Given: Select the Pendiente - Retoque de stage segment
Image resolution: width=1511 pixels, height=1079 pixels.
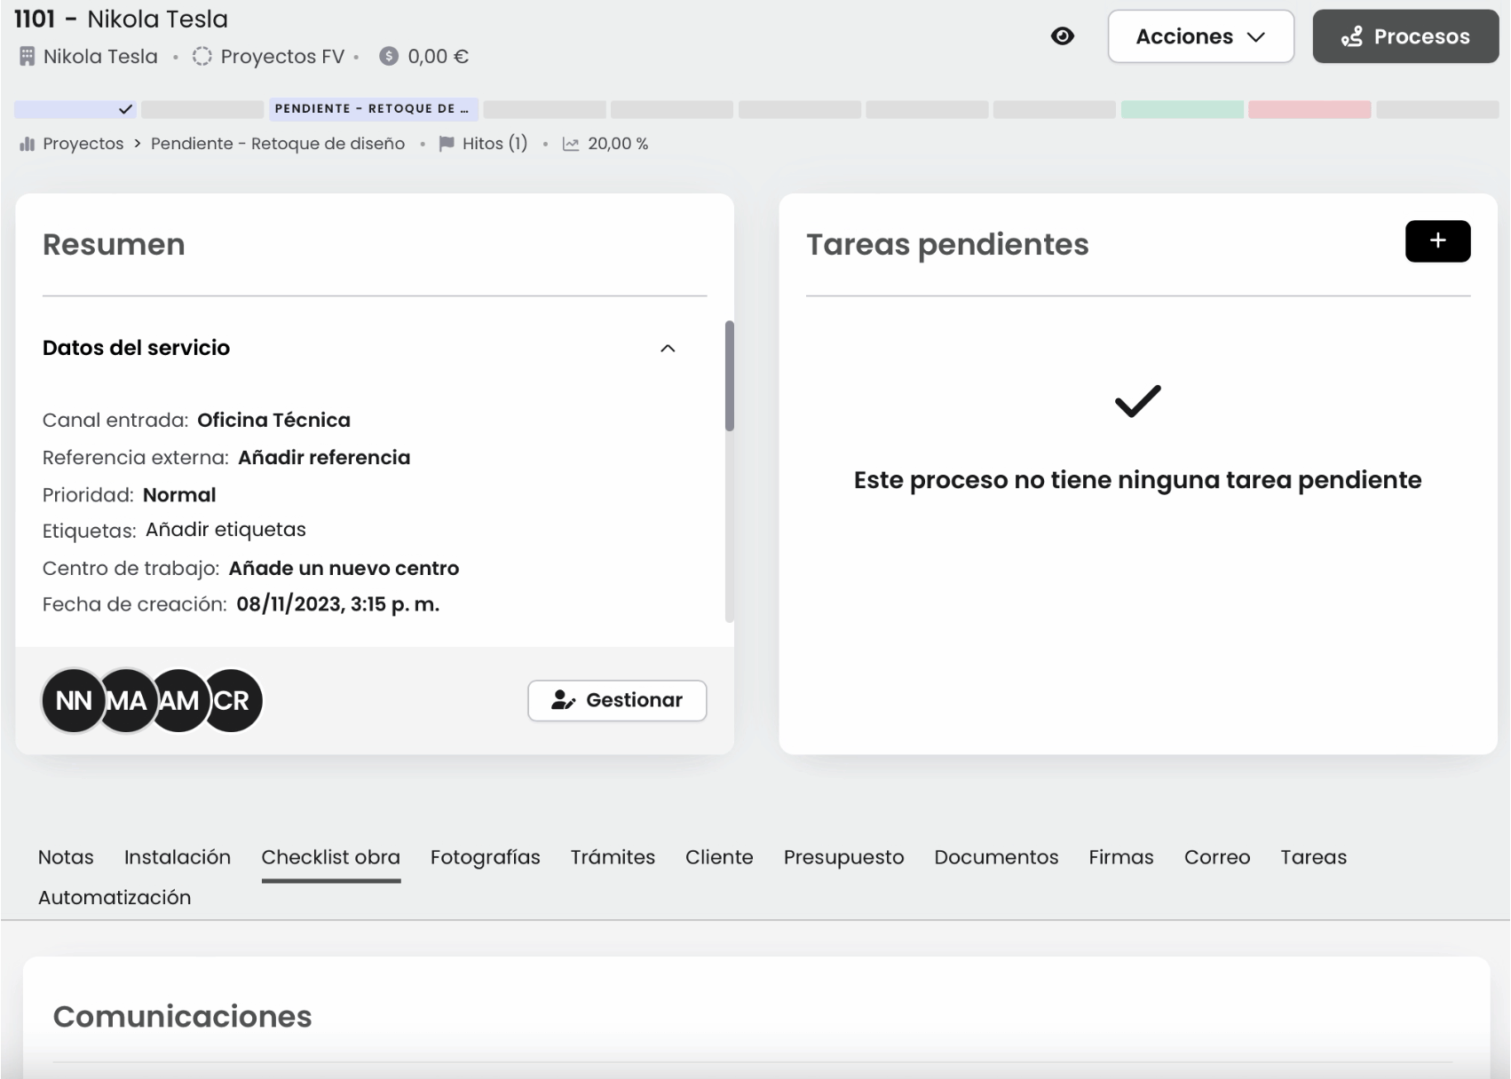Looking at the screenshot, I should click(374, 109).
